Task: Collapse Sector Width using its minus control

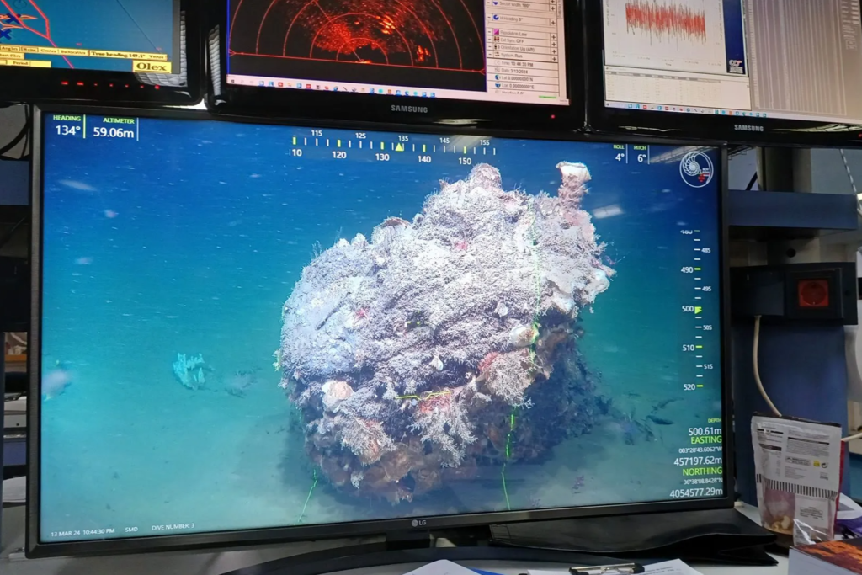Action: 488,3
